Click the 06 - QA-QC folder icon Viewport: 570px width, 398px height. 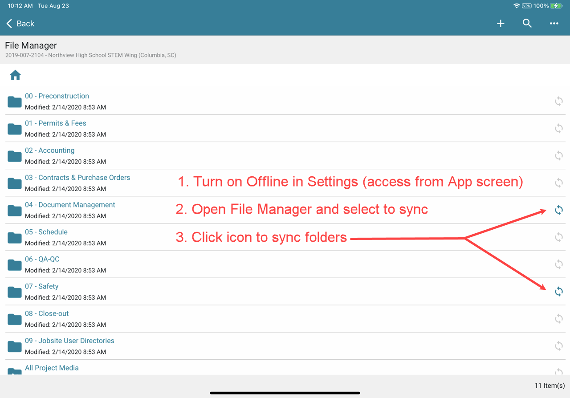pyautogui.click(x=15, y=265)
